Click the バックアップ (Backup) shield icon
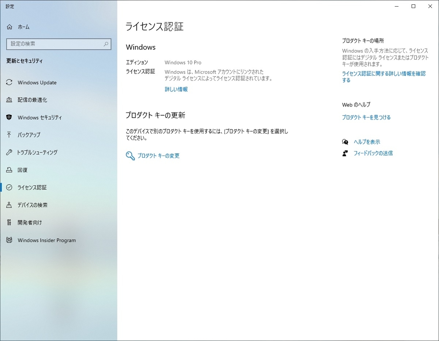The image size is (439, 341). coord(10,135)
